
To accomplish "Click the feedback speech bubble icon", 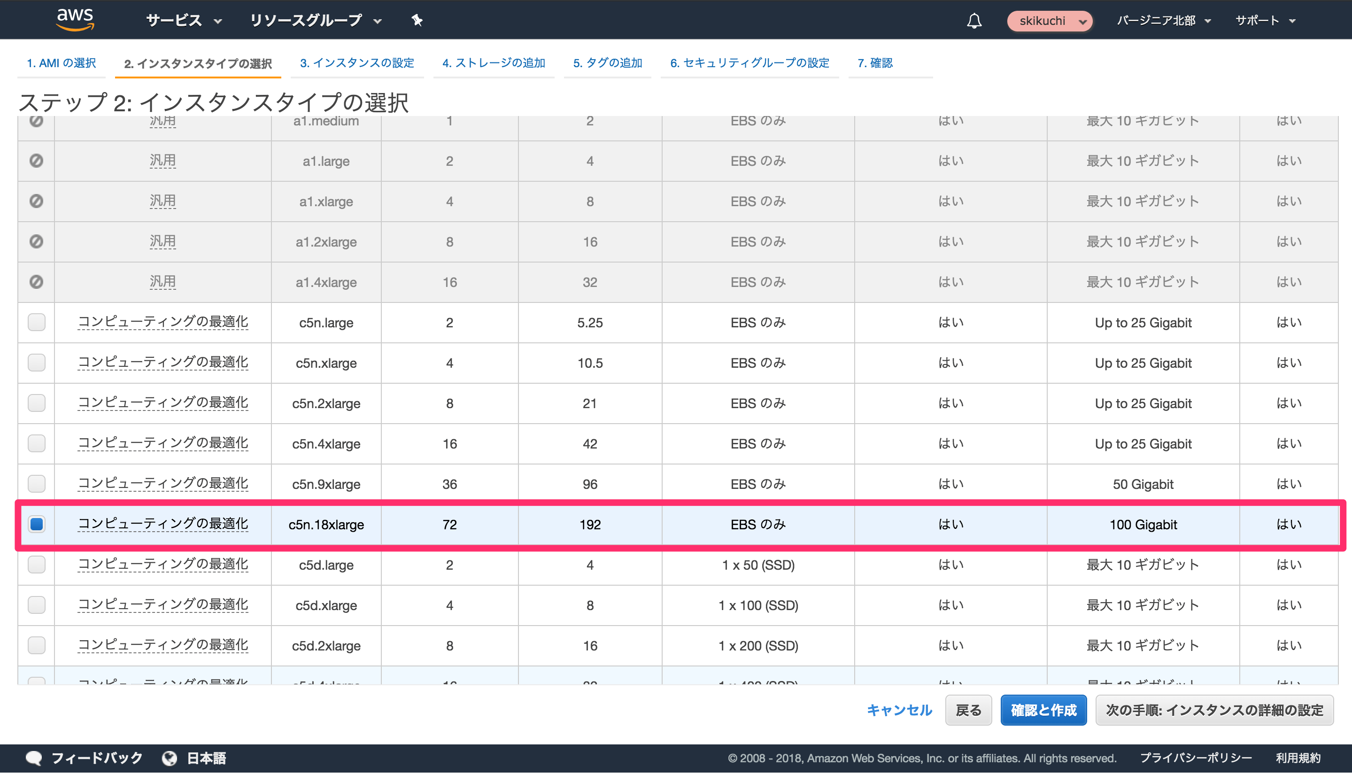I will pos(34,758).
